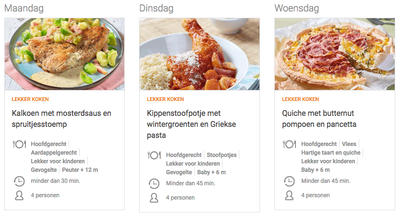
Task: Click 'Peuter + 12 m' tag
Action: pos(80,170)
